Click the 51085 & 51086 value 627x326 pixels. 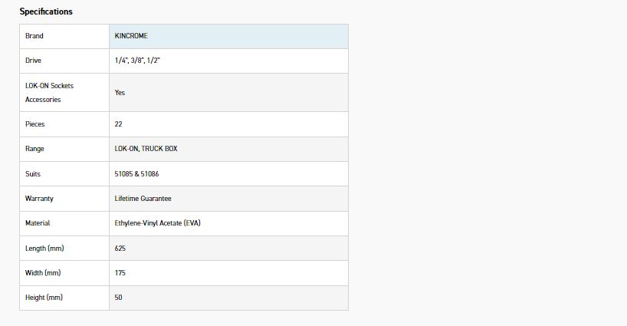tap(136, 174)
